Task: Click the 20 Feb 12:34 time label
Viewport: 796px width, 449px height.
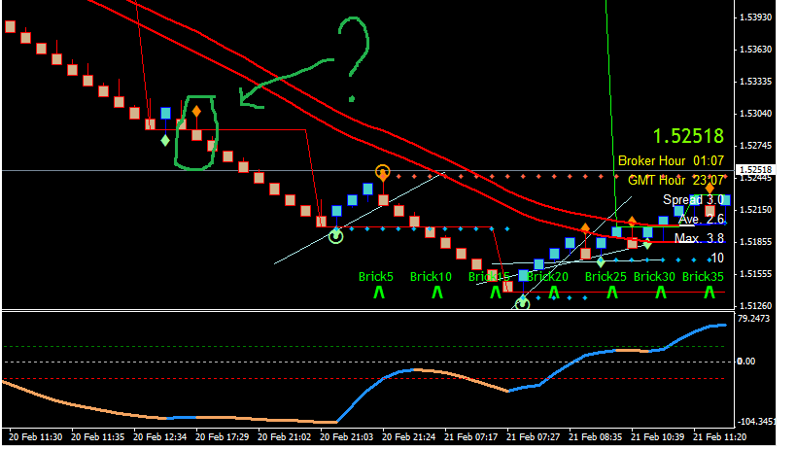Action: [x=160, y=436]
